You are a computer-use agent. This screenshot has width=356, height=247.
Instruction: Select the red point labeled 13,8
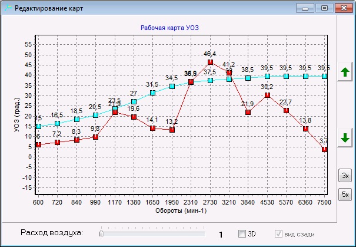pyautogui.click(x=305, y=129)
